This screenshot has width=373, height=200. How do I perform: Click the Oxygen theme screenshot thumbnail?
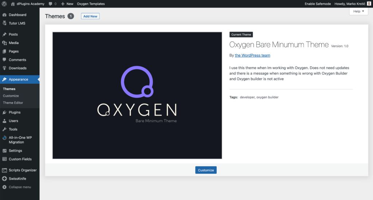tap(137, 96)
